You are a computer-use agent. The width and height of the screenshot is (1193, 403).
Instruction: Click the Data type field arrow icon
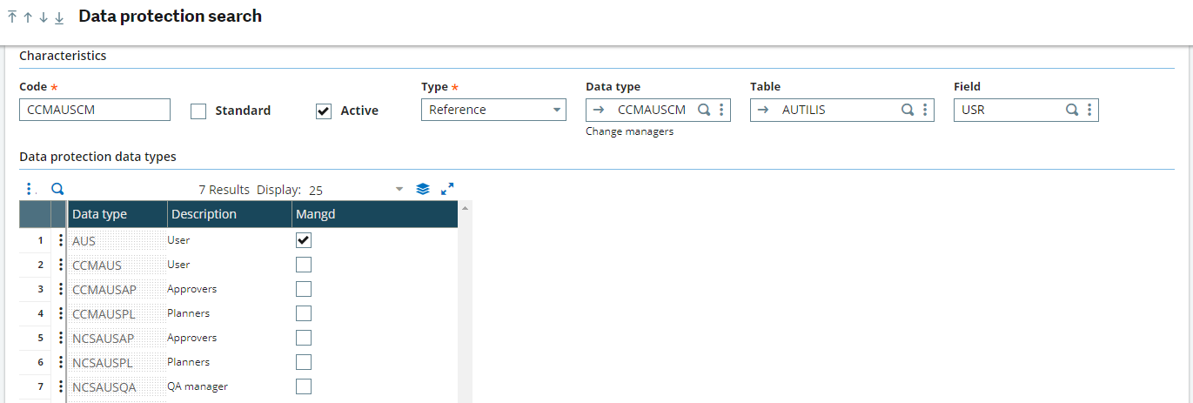(x=598, y=110)
